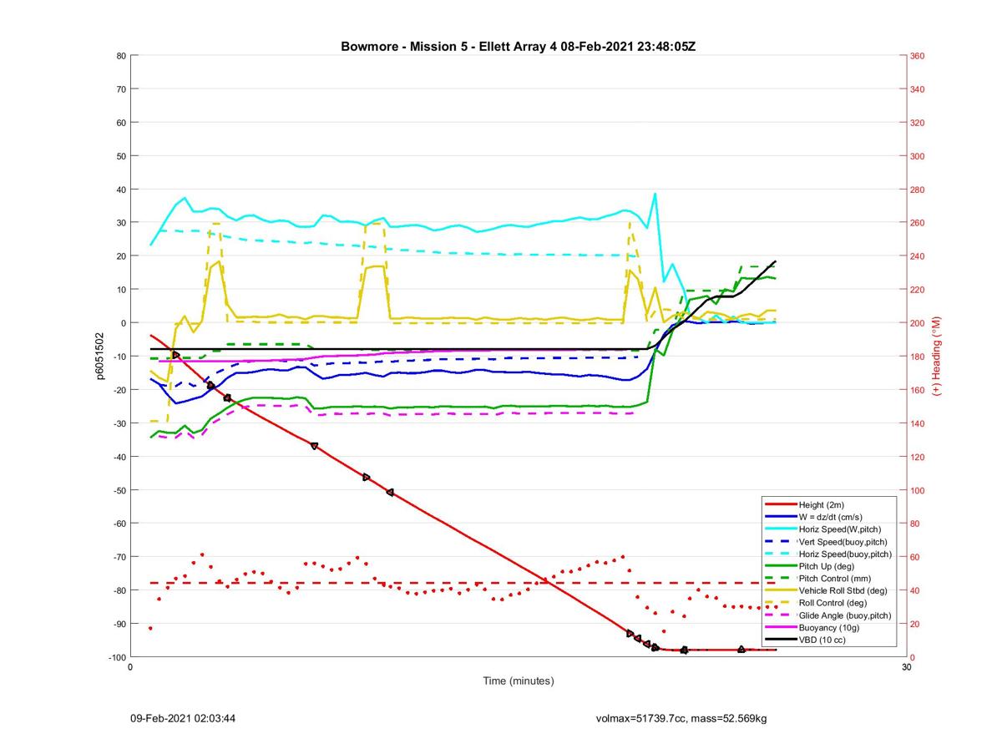
Task: Click the red 220 heading tick label
Action: coord(918,290)
